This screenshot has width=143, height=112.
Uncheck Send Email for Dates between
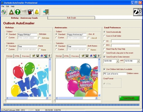(x=104, y=57)
